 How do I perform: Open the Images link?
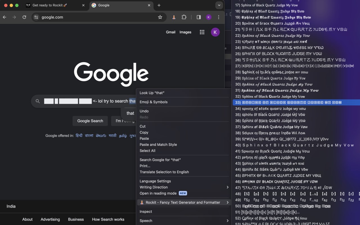(185, 32)
